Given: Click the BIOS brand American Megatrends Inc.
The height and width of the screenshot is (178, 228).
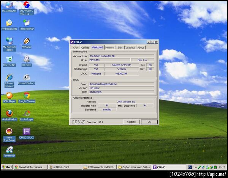Looking at the screenshot, I should (x=121, y=84).
